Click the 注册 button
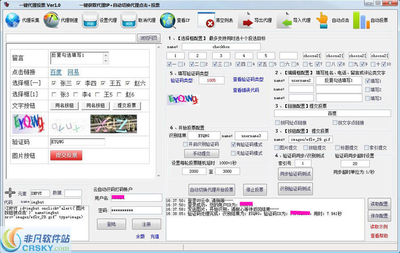The width and height of the screenshot is (400, 253). pyautogui.click(x=146, y=224)
